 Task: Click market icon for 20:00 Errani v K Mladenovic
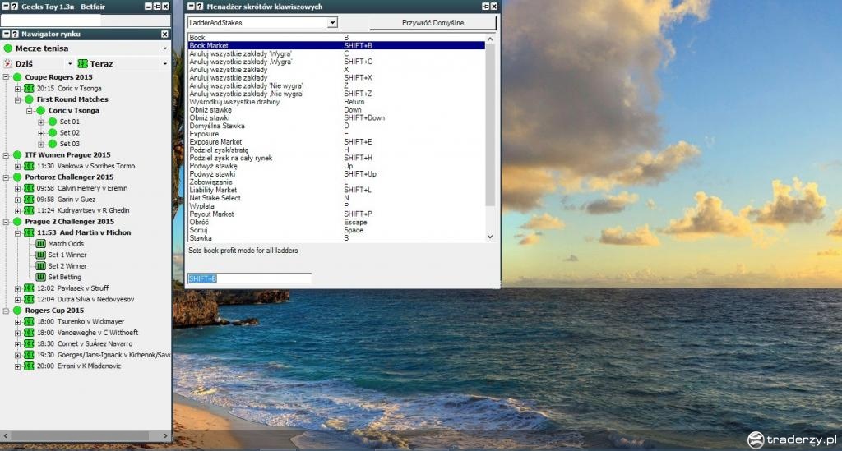click(29, 366)
